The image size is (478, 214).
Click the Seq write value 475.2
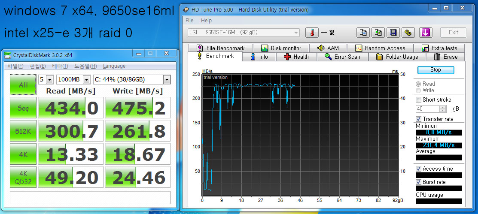pyautogui.click(x=138, y=108)
